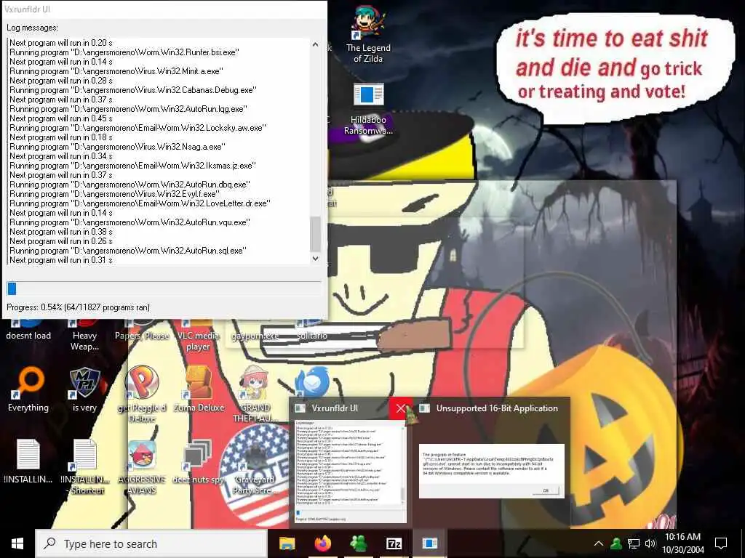Click the Vxrunfldr UI window title bar

point(164,9)
